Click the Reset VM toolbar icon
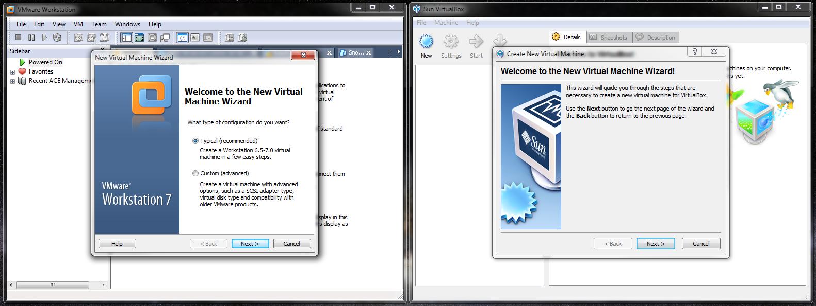 [x=57, y=38]
